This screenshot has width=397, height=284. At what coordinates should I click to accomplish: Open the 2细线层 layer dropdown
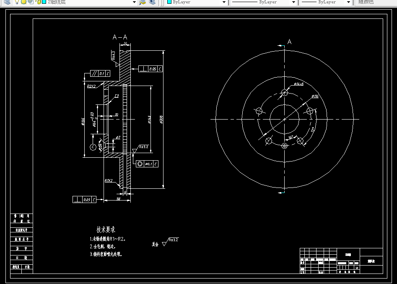click(x=134, y=2)
